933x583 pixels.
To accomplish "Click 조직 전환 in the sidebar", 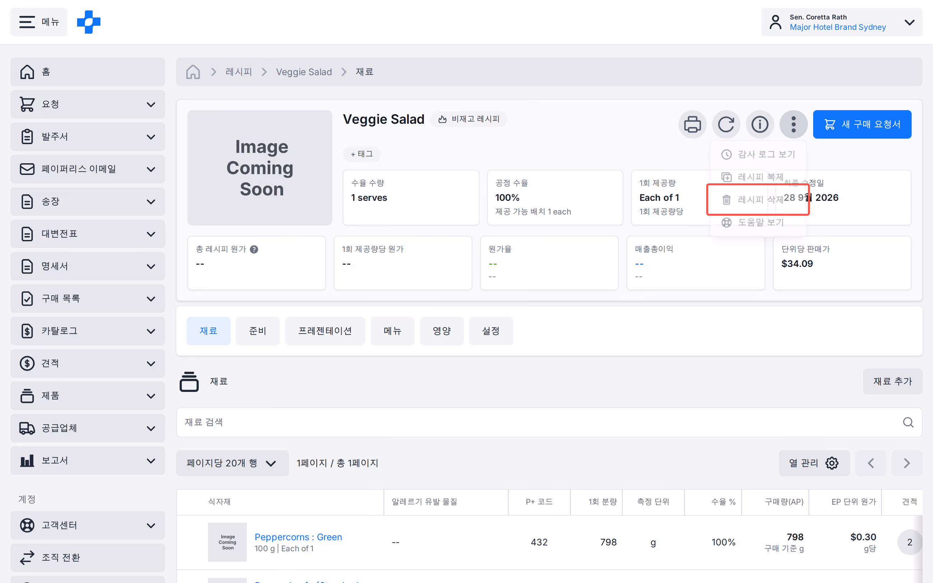I will pyautogui.click(x=88, y=558).
